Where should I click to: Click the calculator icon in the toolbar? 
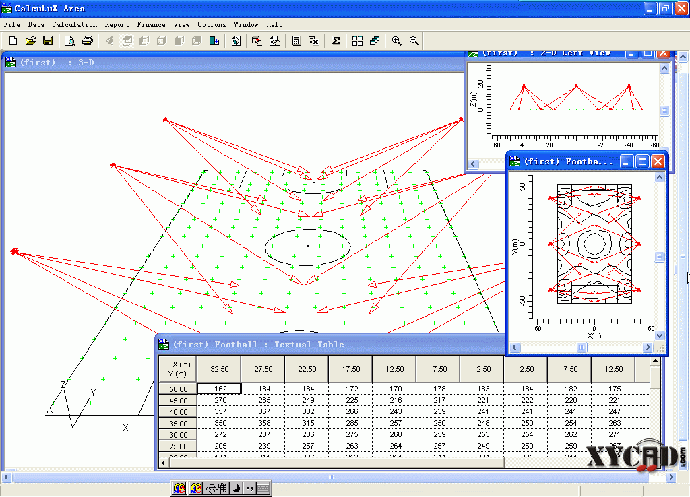click(x=296, y=41)
